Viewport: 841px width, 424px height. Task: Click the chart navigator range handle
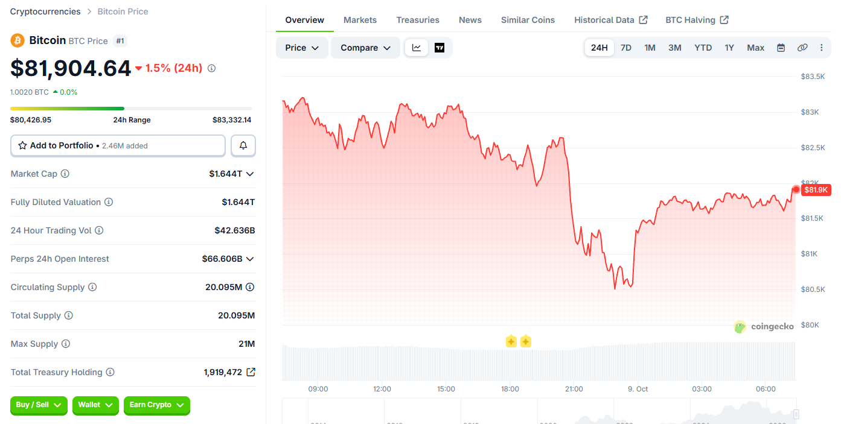(x=796, y=414)
